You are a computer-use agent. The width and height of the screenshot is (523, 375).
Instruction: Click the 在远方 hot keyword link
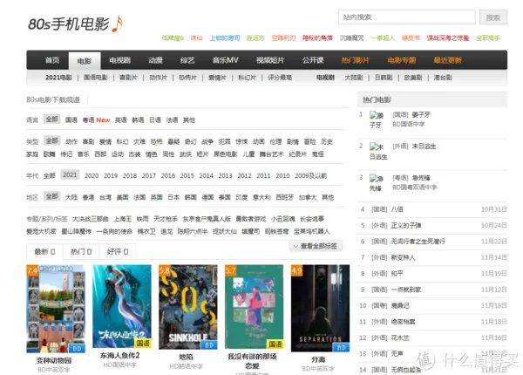click(255, 38)
